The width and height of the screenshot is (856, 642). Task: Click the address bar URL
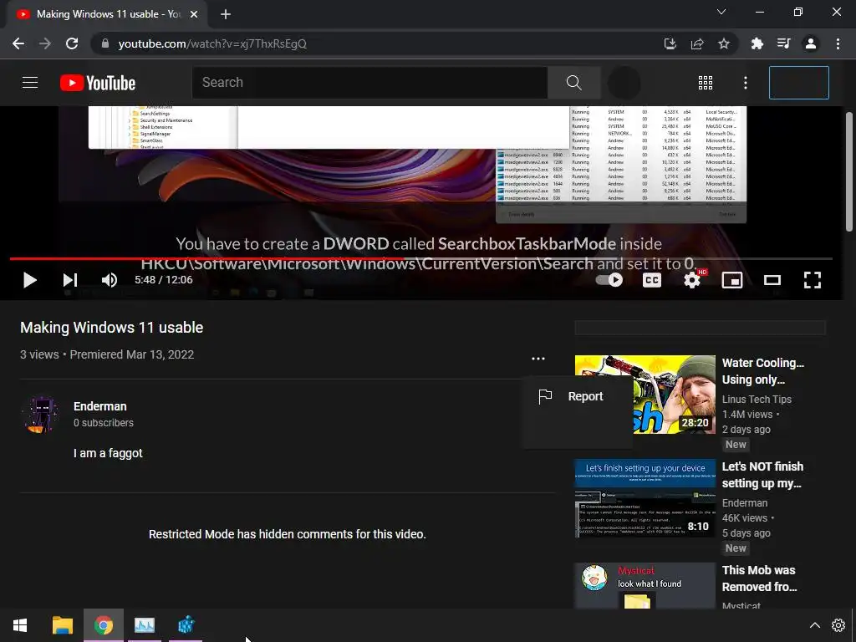click(x=212, y=43)
